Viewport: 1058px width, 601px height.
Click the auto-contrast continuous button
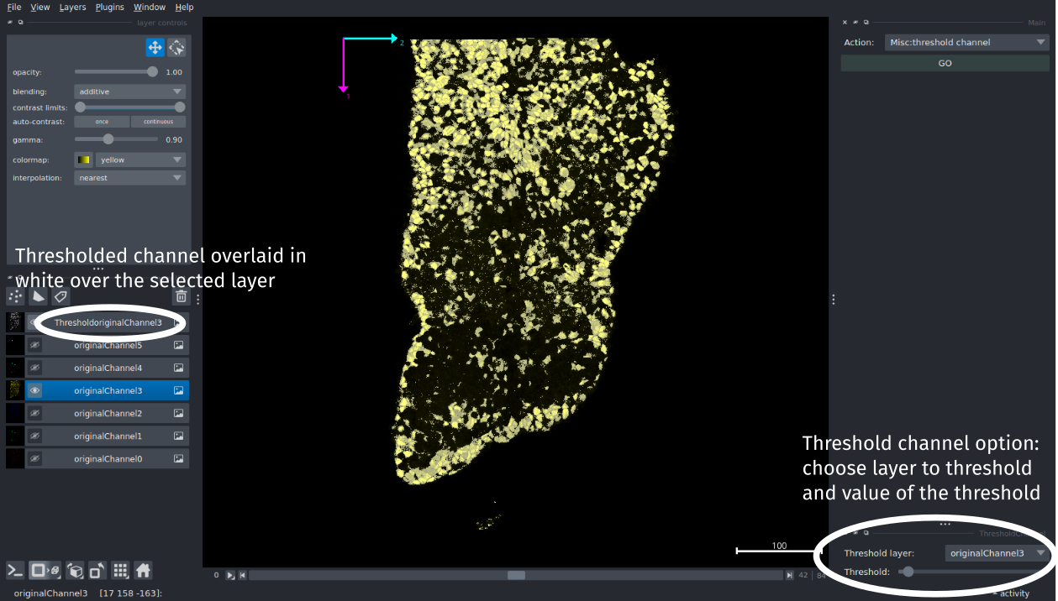(158, 122)
